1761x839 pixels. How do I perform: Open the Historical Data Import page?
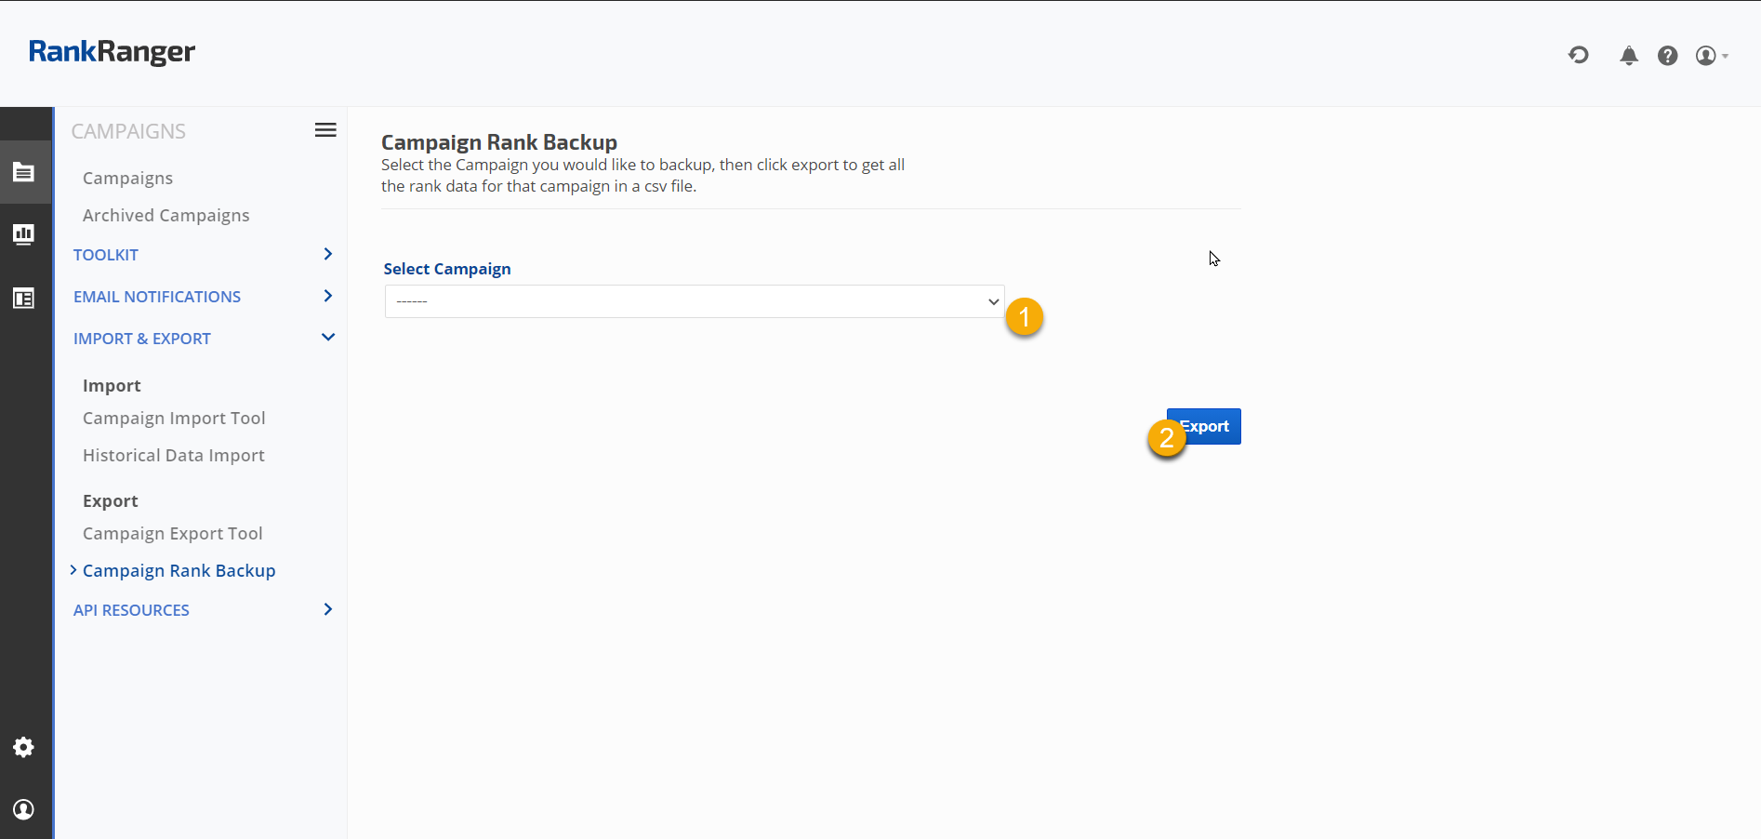tap(173, 456)
